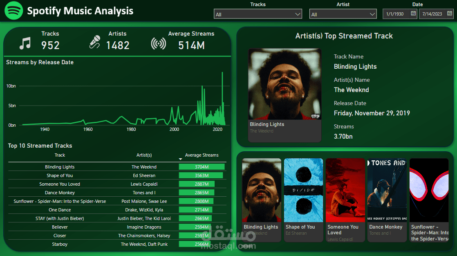The width and height of the screenshot is (457, 256).
Task: Select the One Dance table row
Action: coord(117,210)
